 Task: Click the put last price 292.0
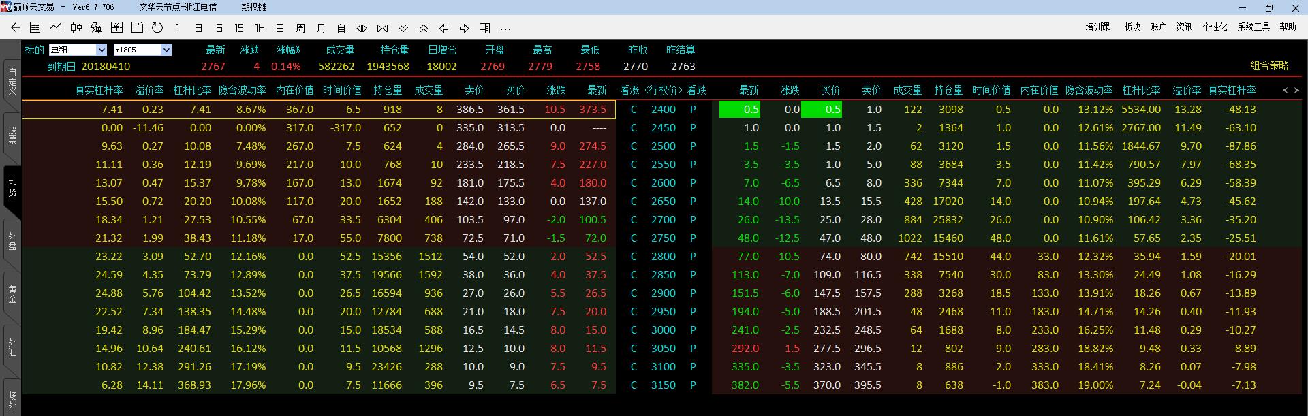pos(745,348)
